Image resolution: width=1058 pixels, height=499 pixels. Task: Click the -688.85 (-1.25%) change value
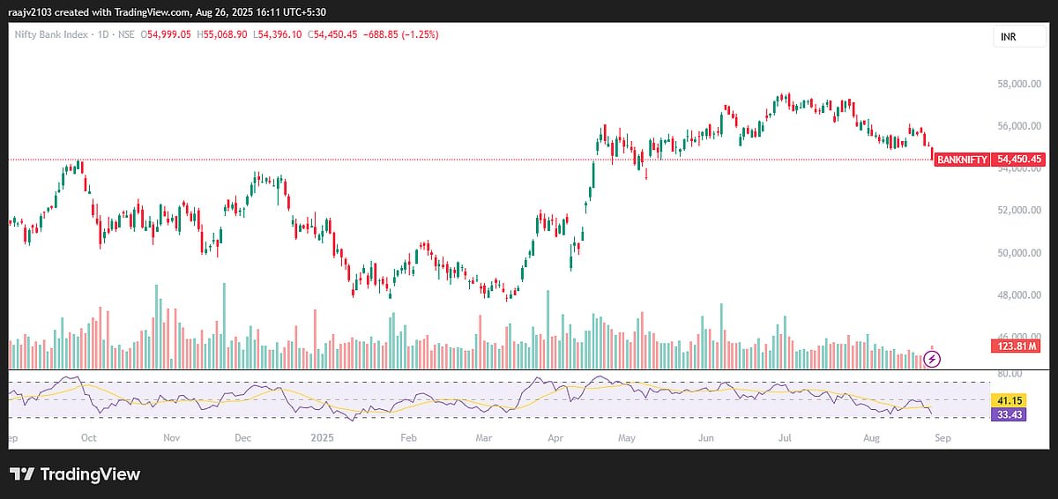[404, 34]
